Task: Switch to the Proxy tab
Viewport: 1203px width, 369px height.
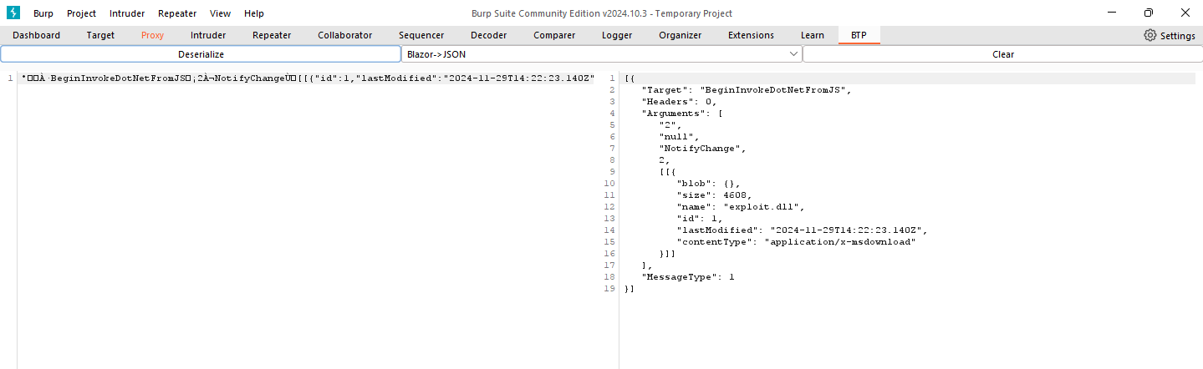Action: [x=152, y=35]
